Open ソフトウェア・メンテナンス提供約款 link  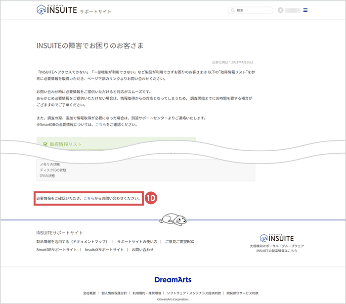(x=194, y=293)
